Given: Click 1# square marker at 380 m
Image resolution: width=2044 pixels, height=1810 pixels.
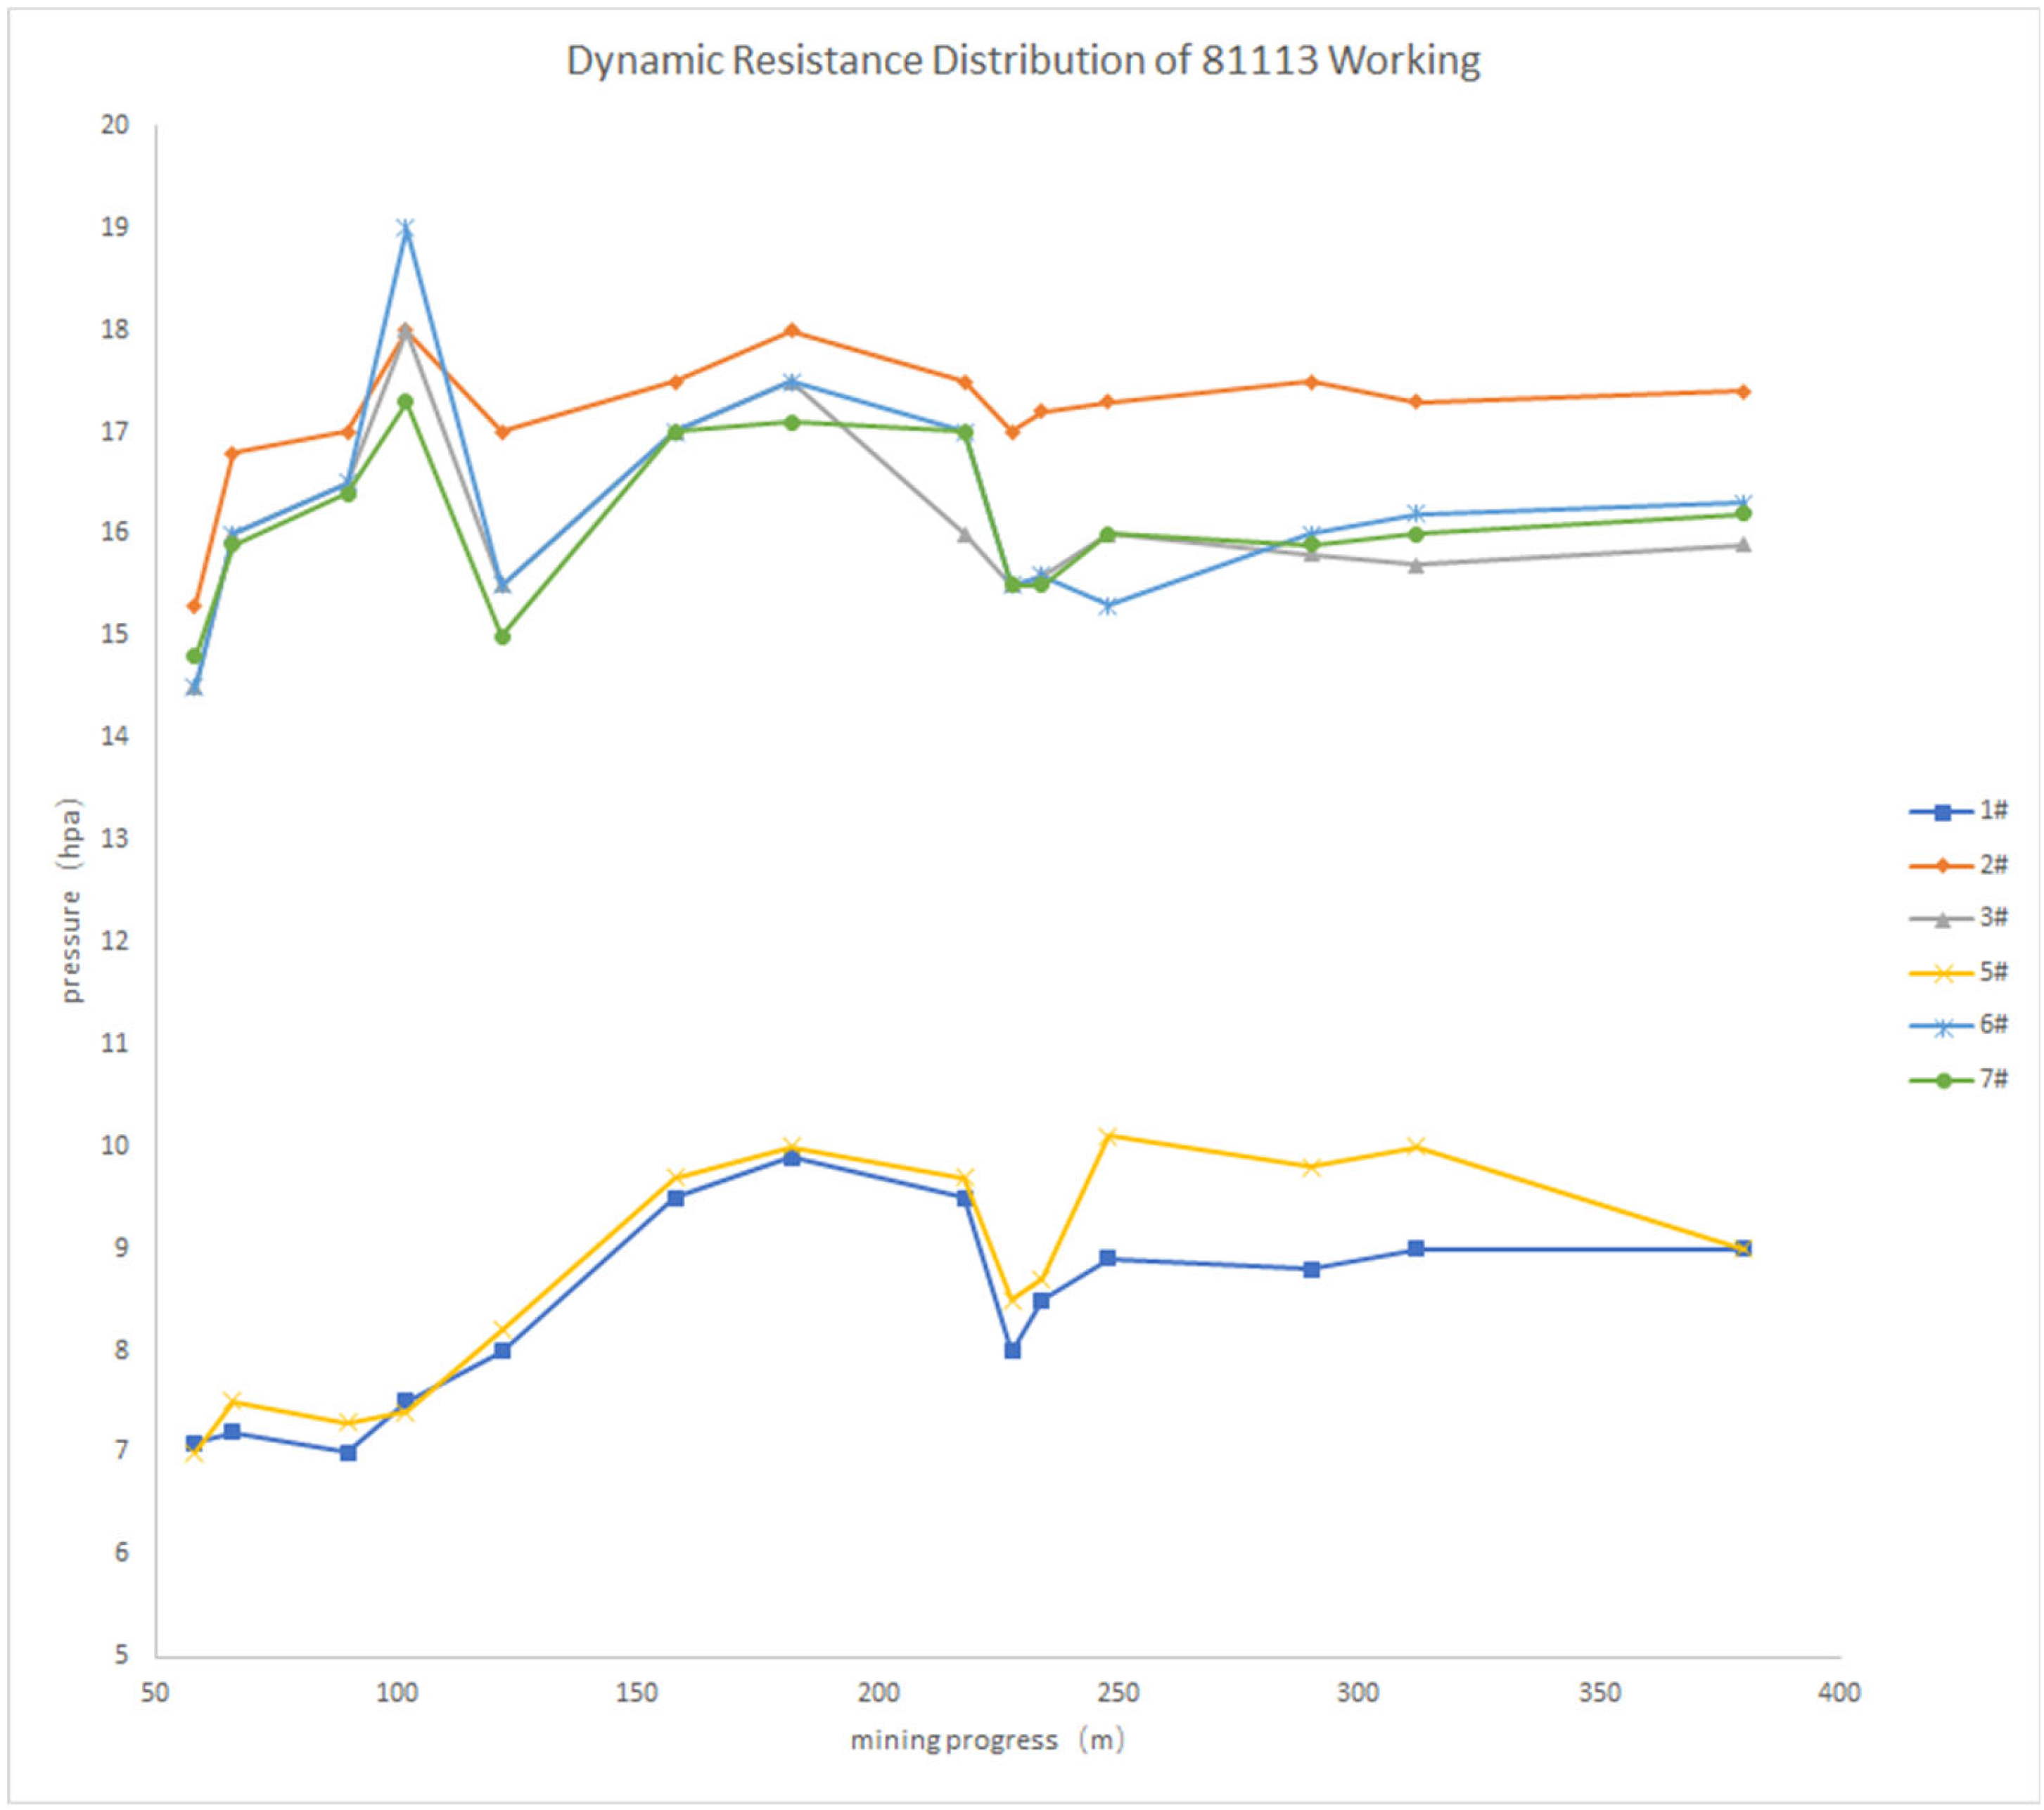Looking at the screenshot, I should point(1743,1248).
